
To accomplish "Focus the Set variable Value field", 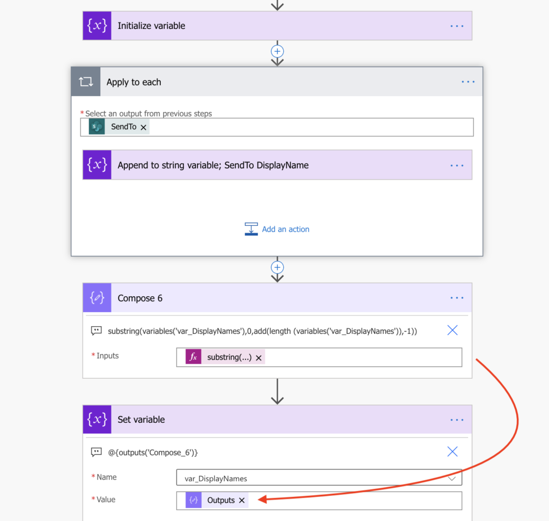I will (319, 500).
